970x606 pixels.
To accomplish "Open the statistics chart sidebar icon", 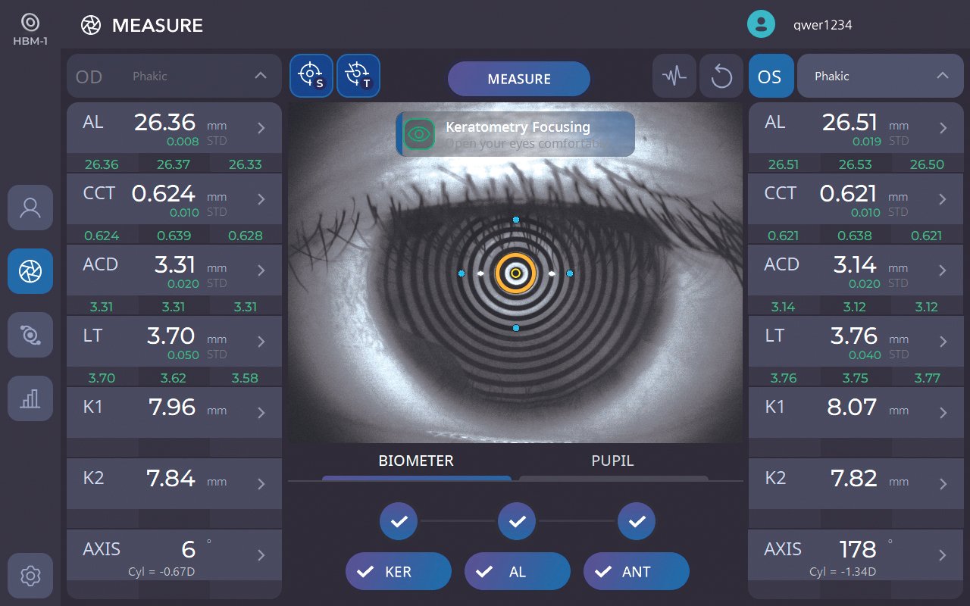I will [30, 398].
